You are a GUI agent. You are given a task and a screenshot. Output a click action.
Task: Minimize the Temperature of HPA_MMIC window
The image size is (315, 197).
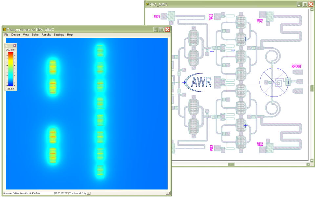[x=156, y=30]
